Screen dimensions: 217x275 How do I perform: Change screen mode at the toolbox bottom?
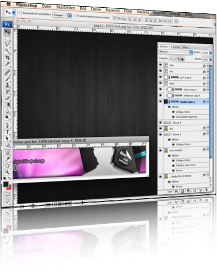7,201
